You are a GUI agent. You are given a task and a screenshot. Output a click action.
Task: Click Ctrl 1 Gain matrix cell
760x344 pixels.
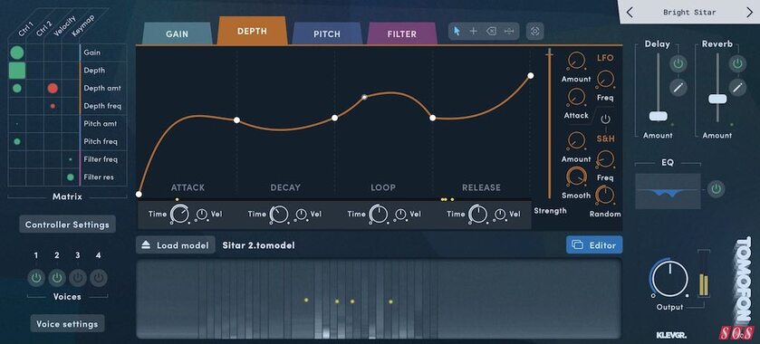click(17, 53)
